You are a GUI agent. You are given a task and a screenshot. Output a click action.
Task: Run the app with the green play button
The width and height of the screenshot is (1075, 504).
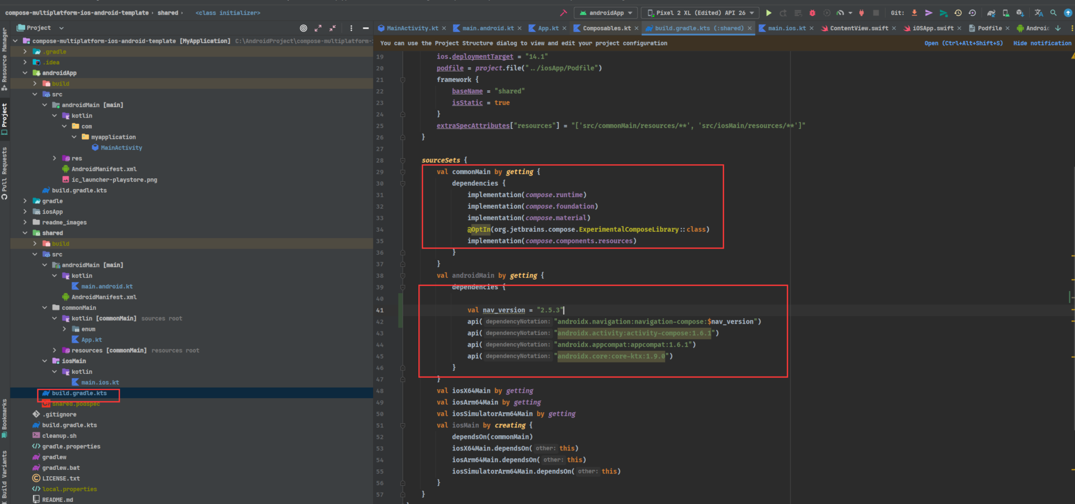click(x=768, y=13)
